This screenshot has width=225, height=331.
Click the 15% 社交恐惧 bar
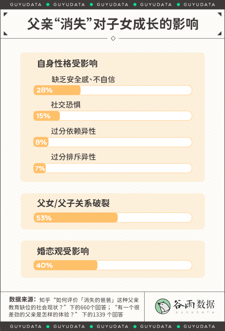[113, 116]
